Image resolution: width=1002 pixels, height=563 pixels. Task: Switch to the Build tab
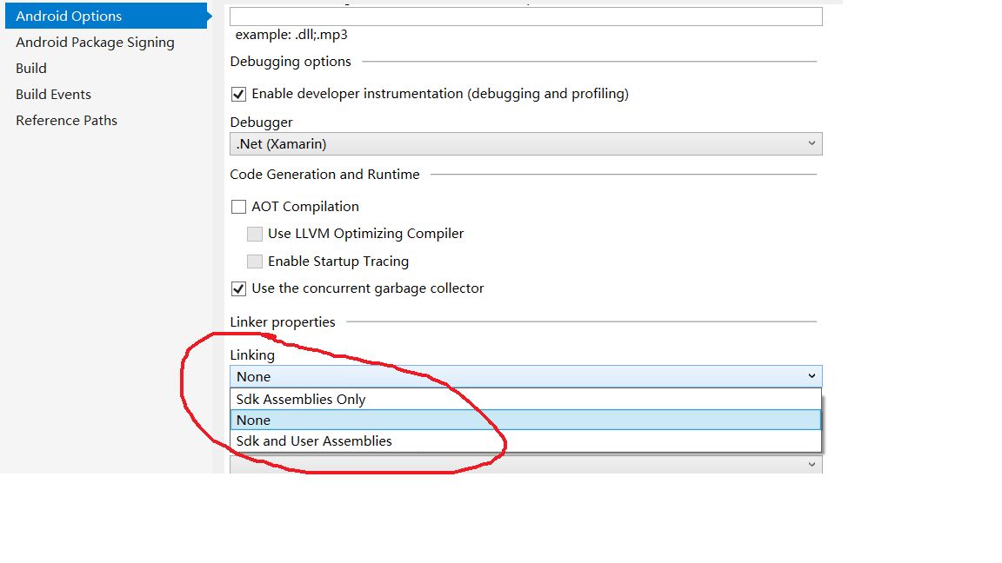point(31,69)
